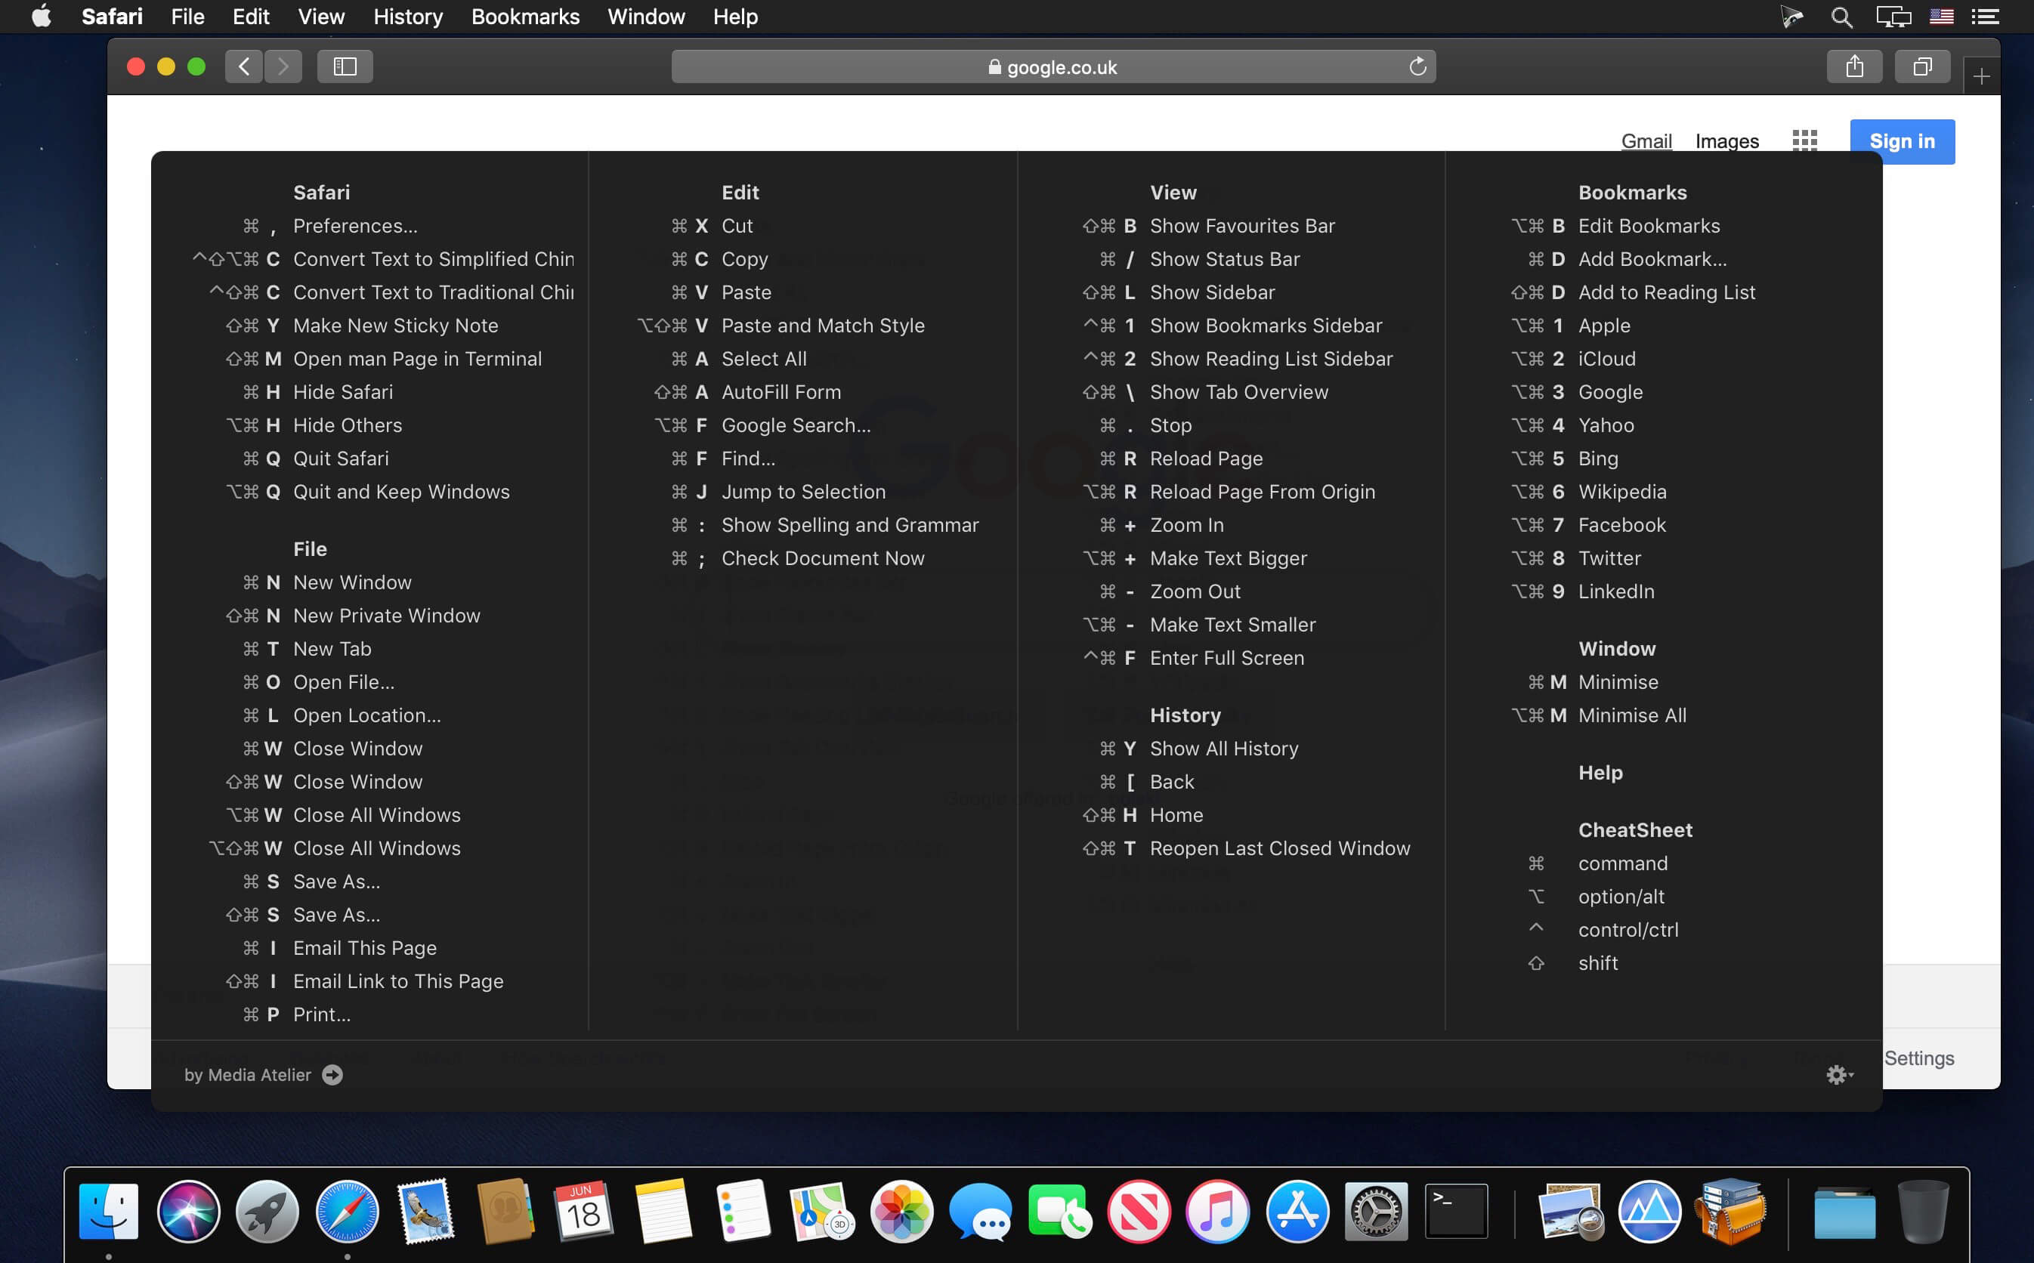
Task: Click Sign In button on Google
Action: (1903, 141)
